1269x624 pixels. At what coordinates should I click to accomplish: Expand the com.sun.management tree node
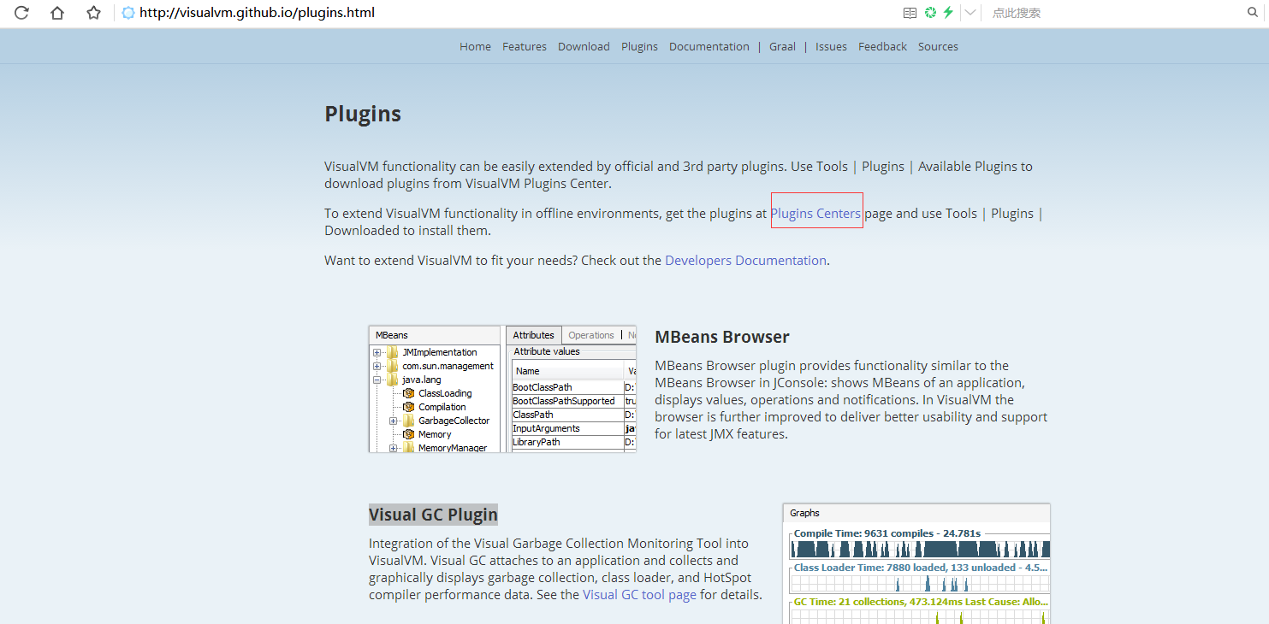(377, 366)
